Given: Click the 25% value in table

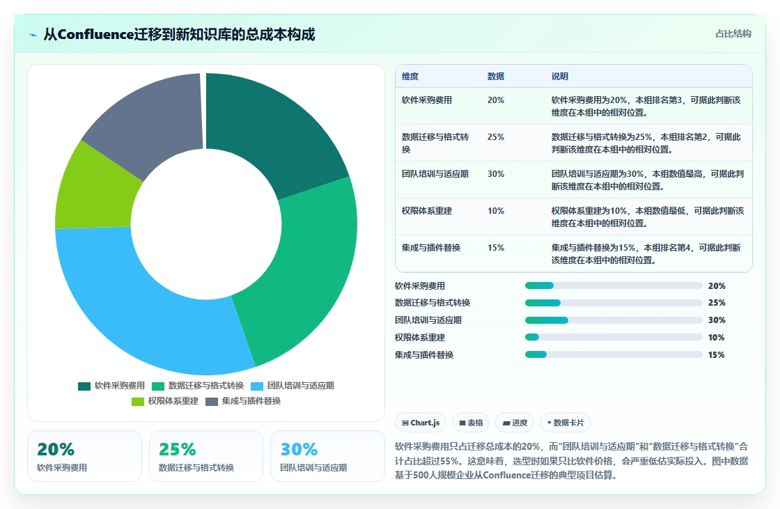Looking at the screenshot, I should (x=496, y=137).
